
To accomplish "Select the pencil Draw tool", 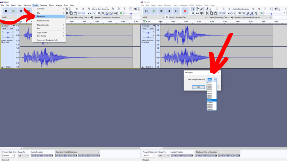I will [201, 9].
